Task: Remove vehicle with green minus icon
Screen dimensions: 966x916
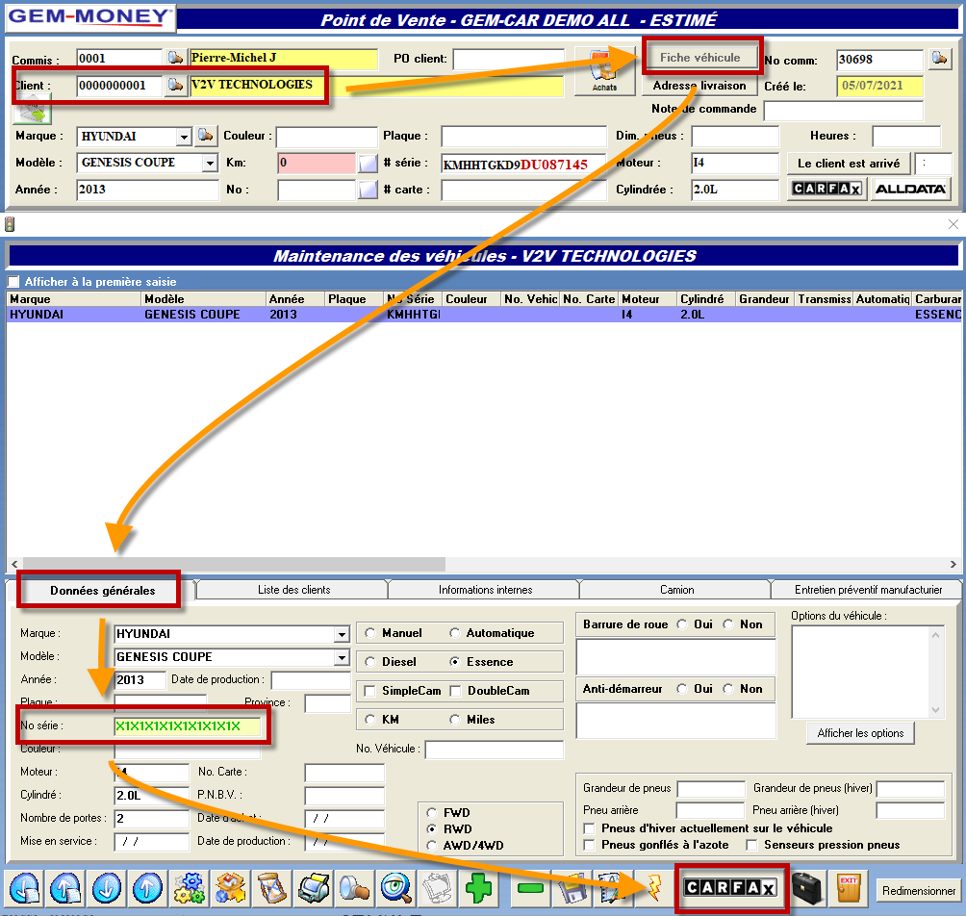Action: pyautogui.click(x=530, y=888)
